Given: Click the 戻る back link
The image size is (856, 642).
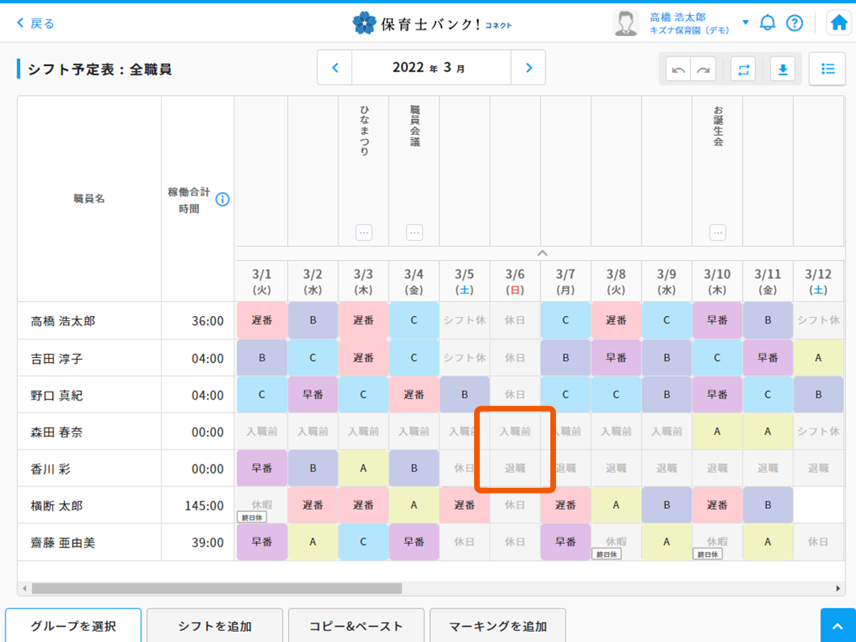Looking at the screenshot, I should pyautogui.click(x=36, y=23).
